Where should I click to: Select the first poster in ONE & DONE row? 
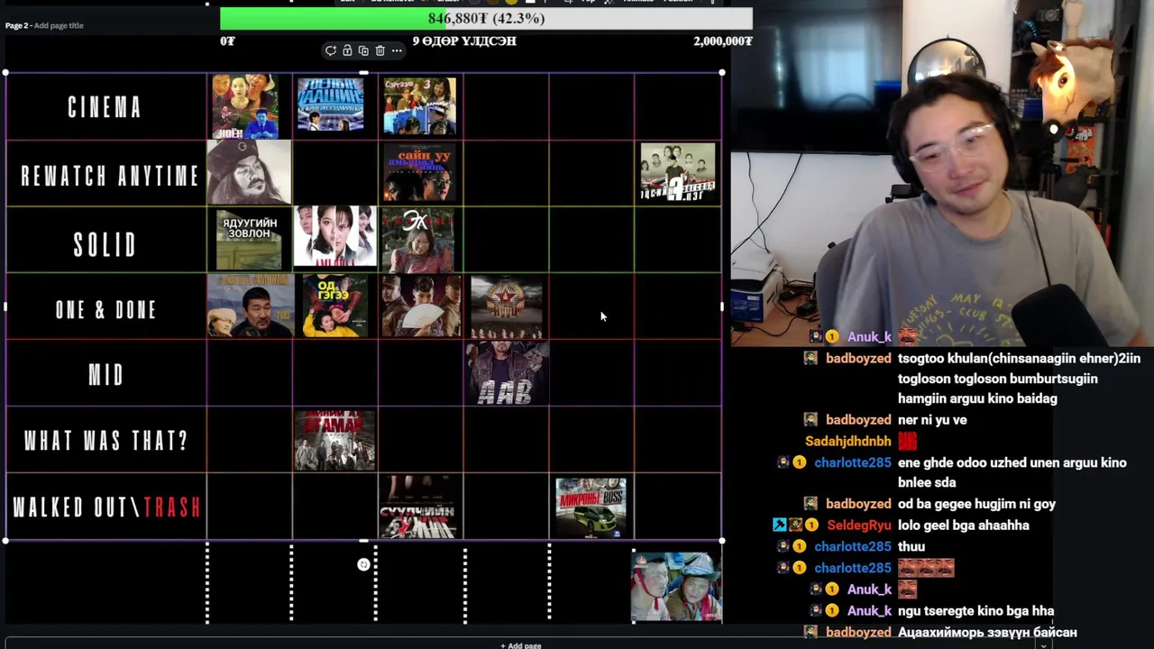[251, 306]
